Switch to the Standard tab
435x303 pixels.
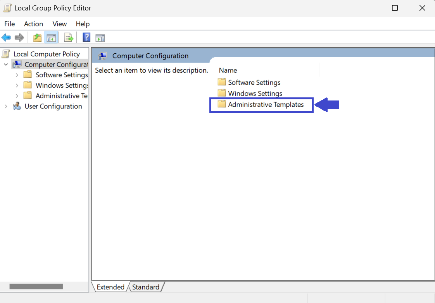click(145, 287)
